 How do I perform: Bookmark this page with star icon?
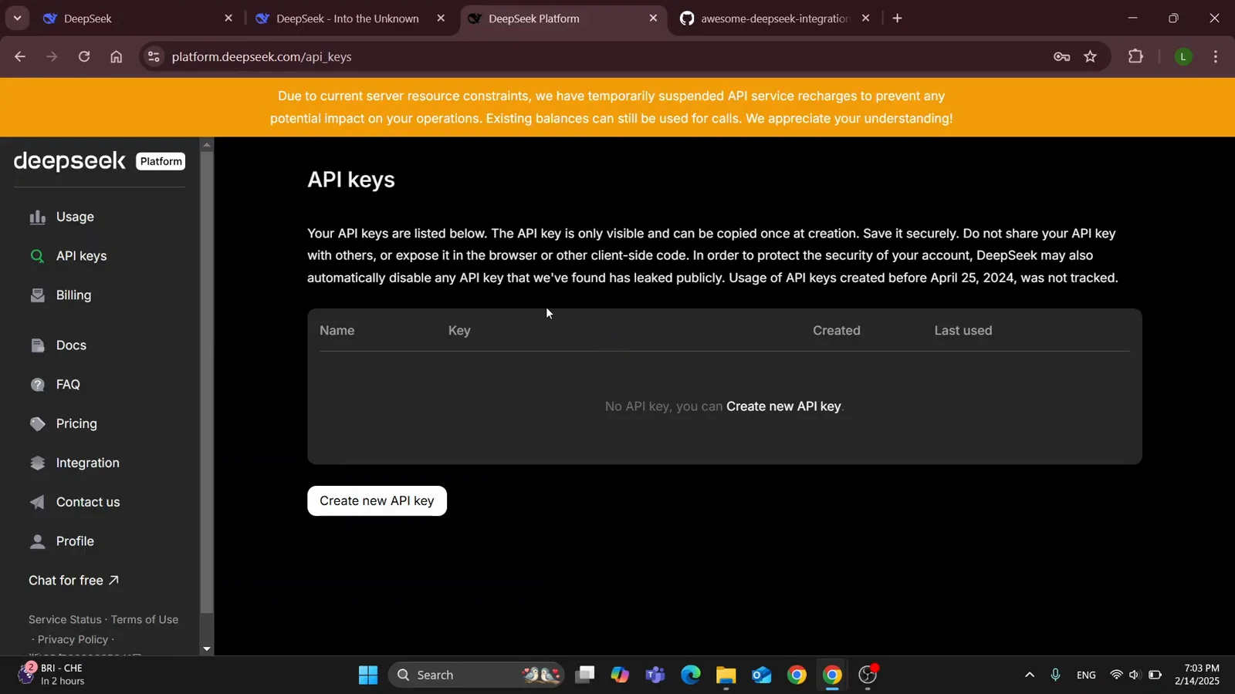click(x=1090, y=57)
